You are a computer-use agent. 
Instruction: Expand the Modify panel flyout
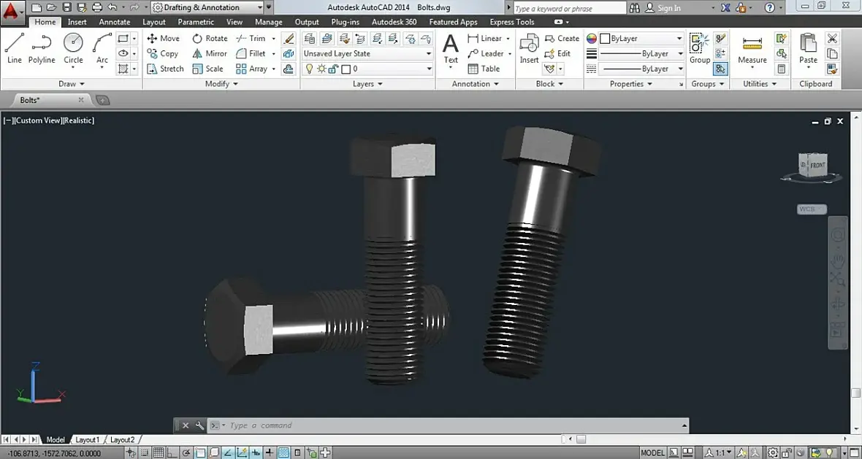(221, 84)
